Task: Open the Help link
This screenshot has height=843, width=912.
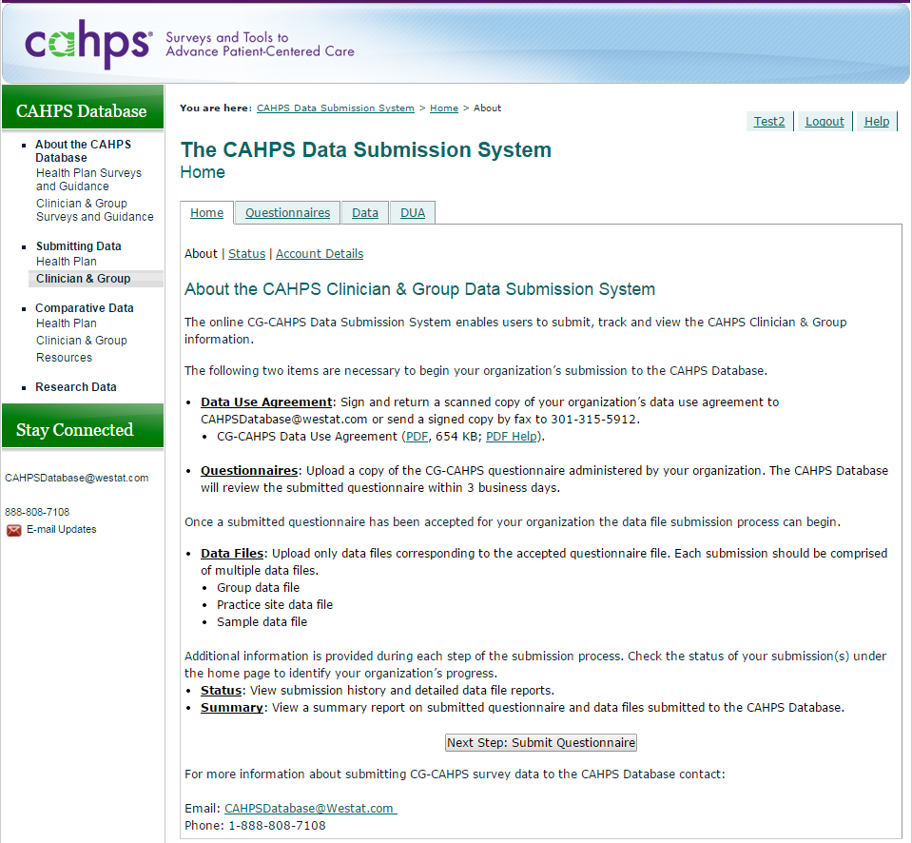Action: click(877, 122)
